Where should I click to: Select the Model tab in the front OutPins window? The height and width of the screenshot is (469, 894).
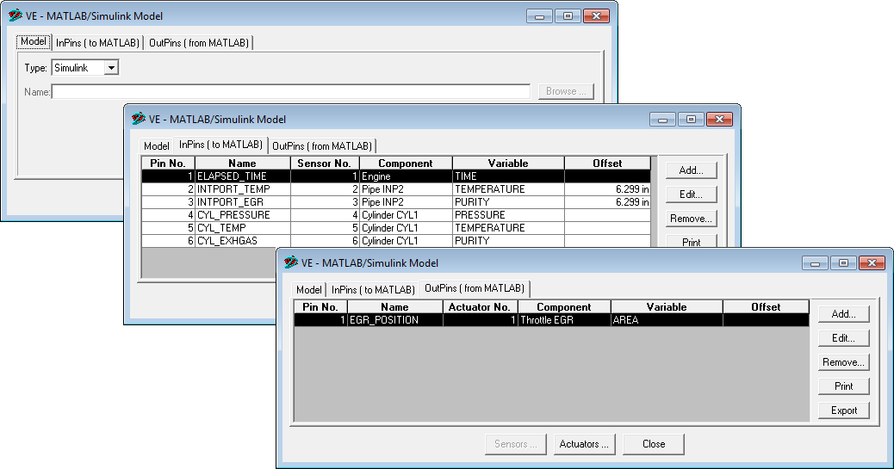(308, 289)
